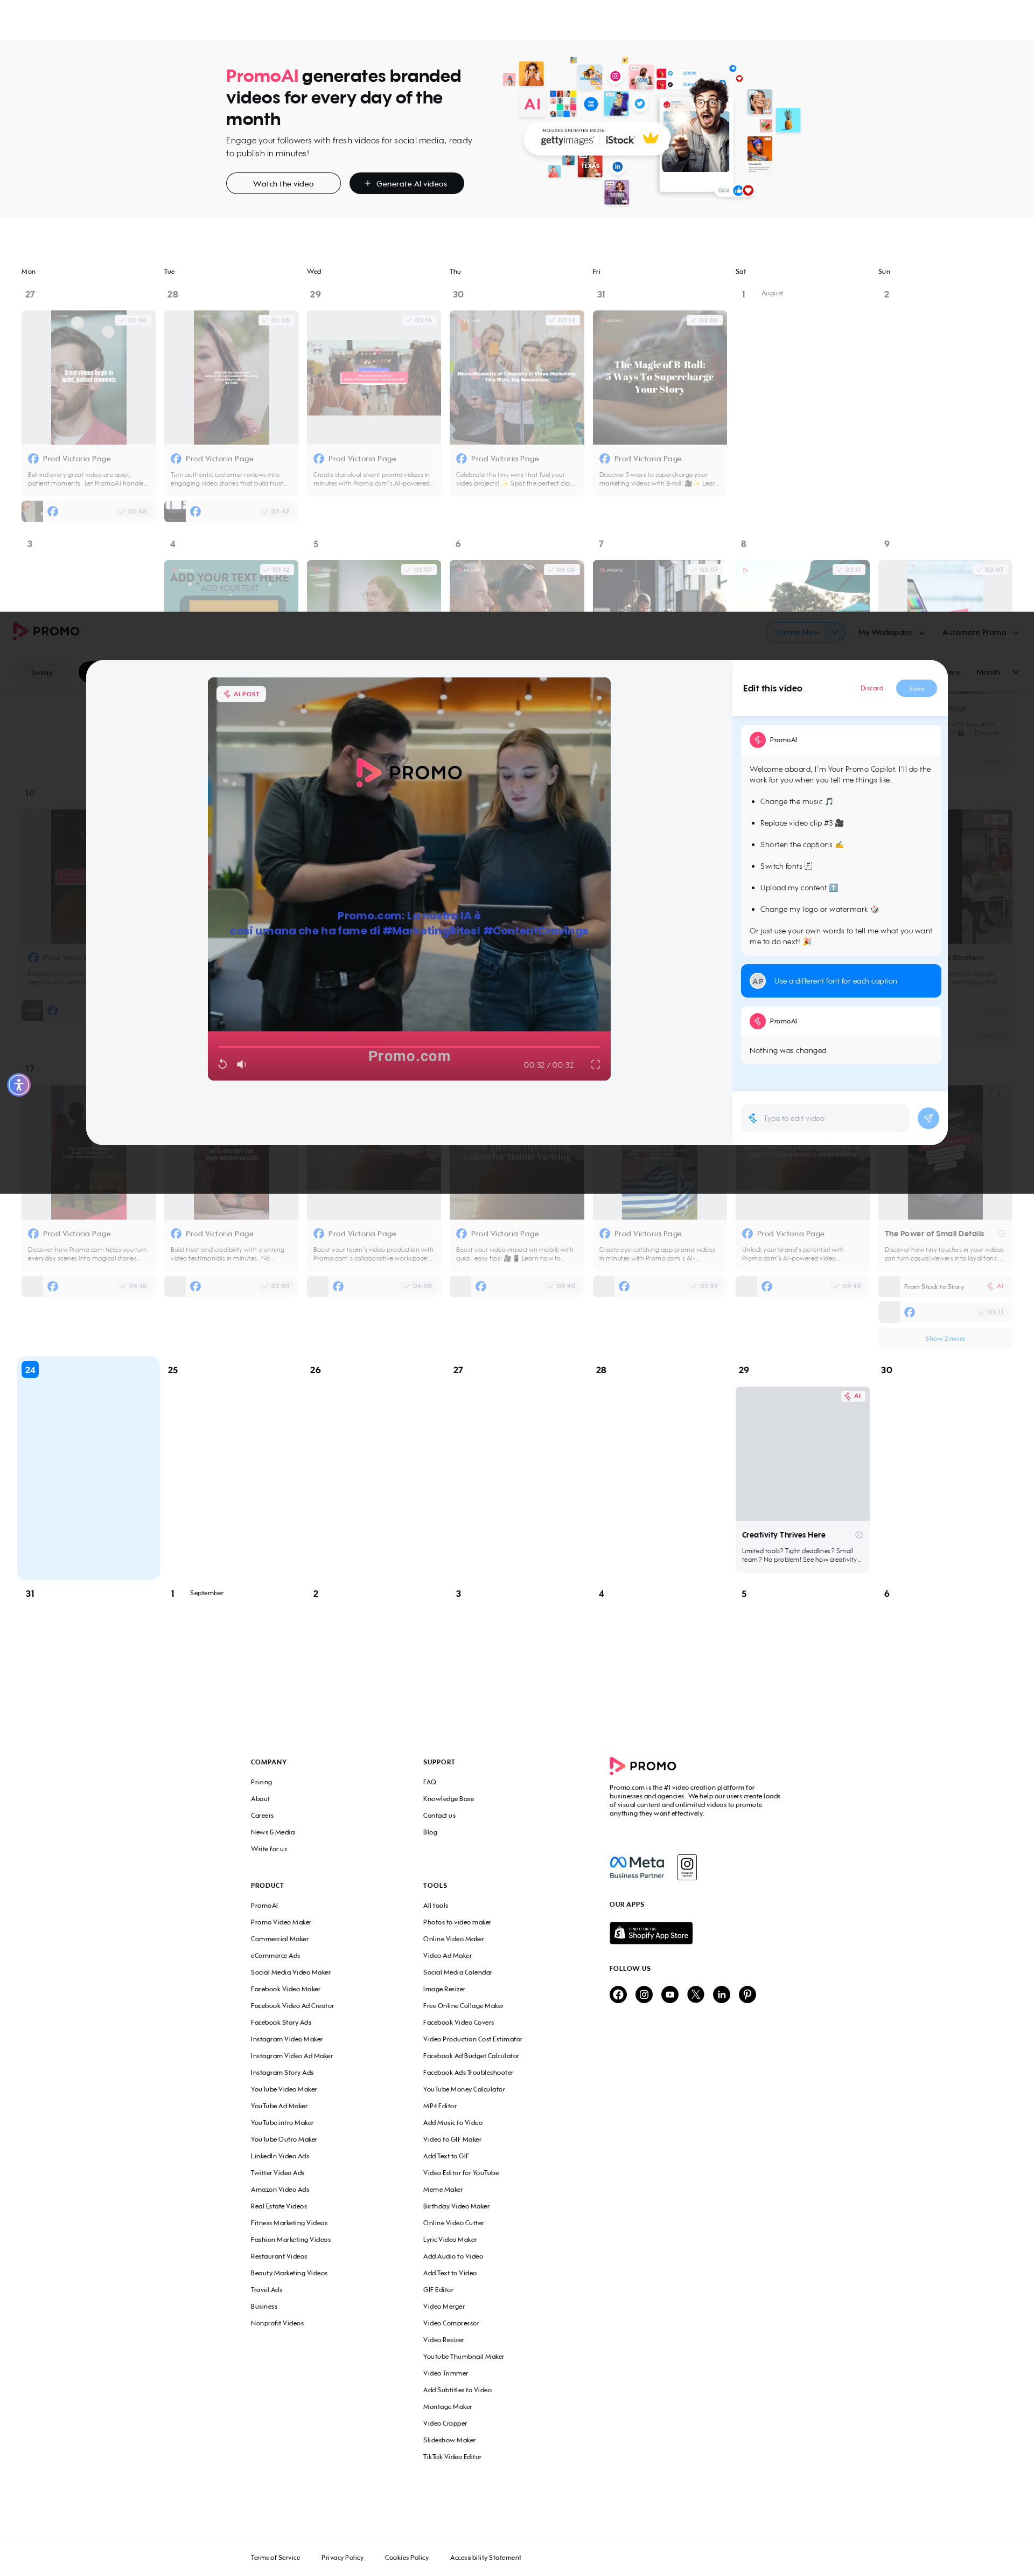Viewport: 1034px width, 2576px height.
Task: Open the Social Media Calendar tool link
Action: [x=458, y=1972]
